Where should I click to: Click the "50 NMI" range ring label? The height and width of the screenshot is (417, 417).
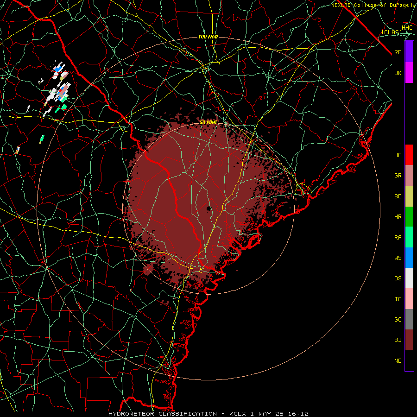(x=208, y=122)
